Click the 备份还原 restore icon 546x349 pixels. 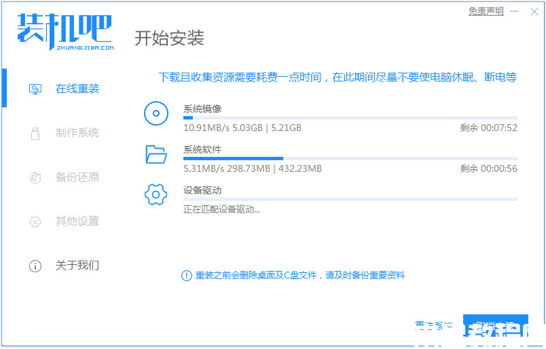tap(35, 178)
